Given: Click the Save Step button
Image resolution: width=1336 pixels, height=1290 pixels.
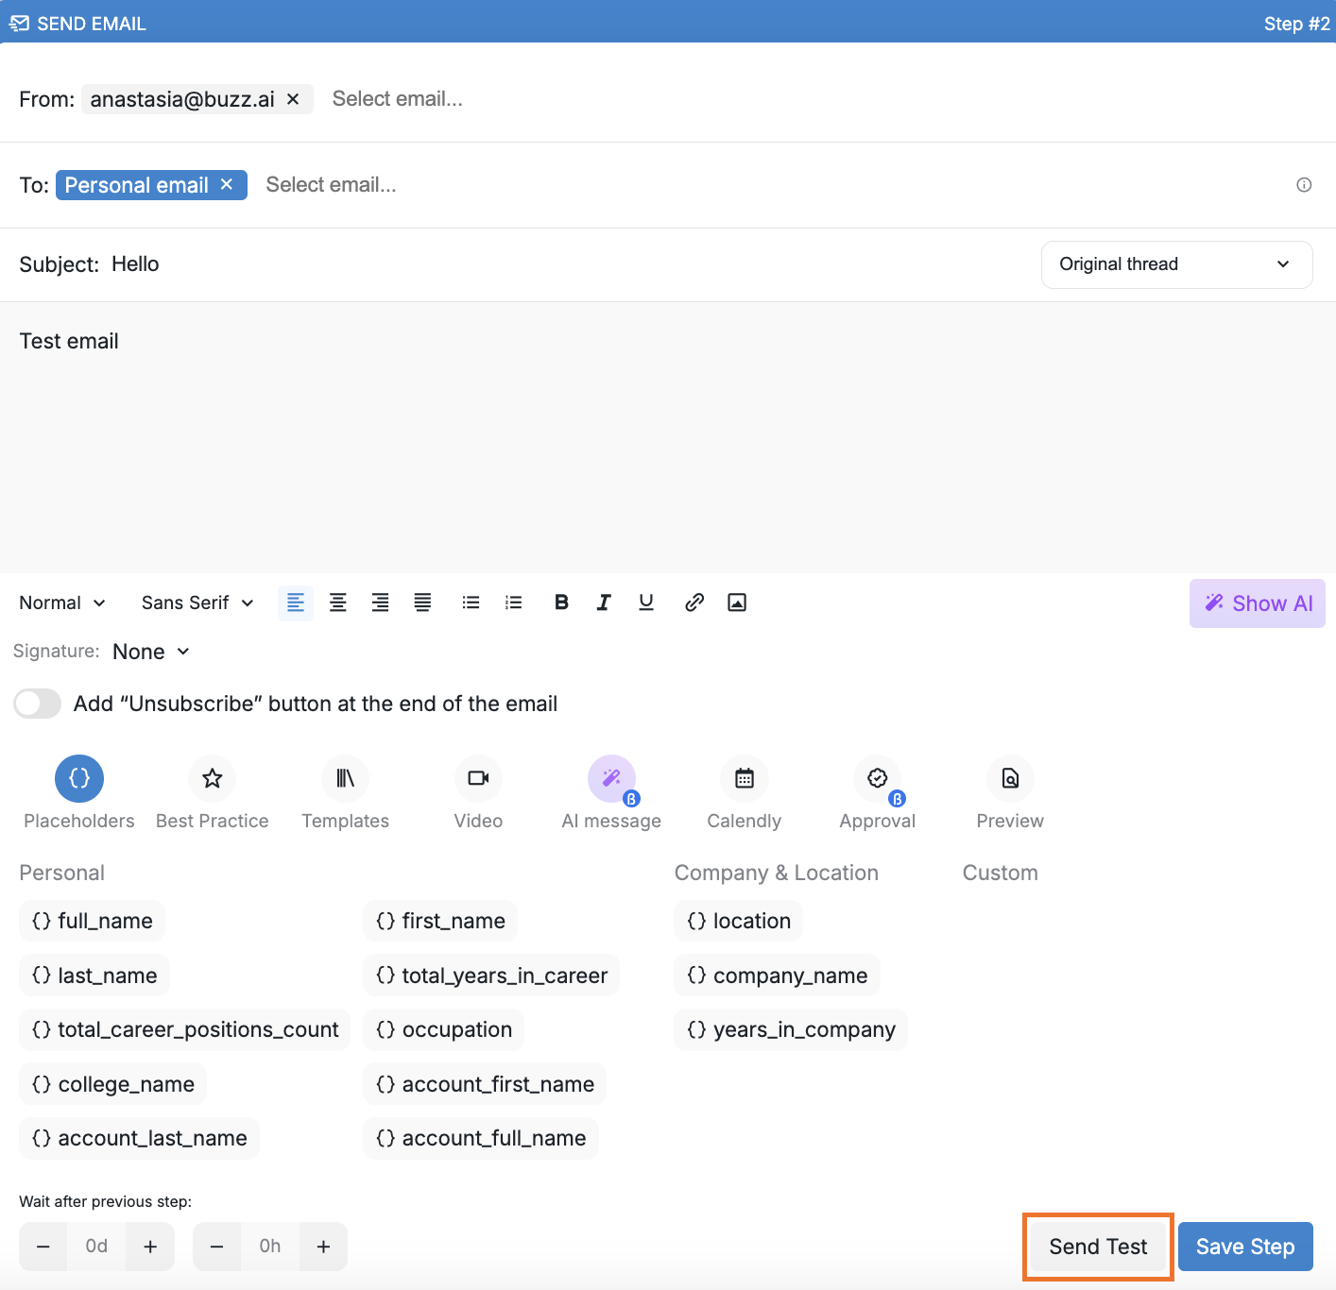Looking at the screenshot, I should (x=1244, y=1247).
